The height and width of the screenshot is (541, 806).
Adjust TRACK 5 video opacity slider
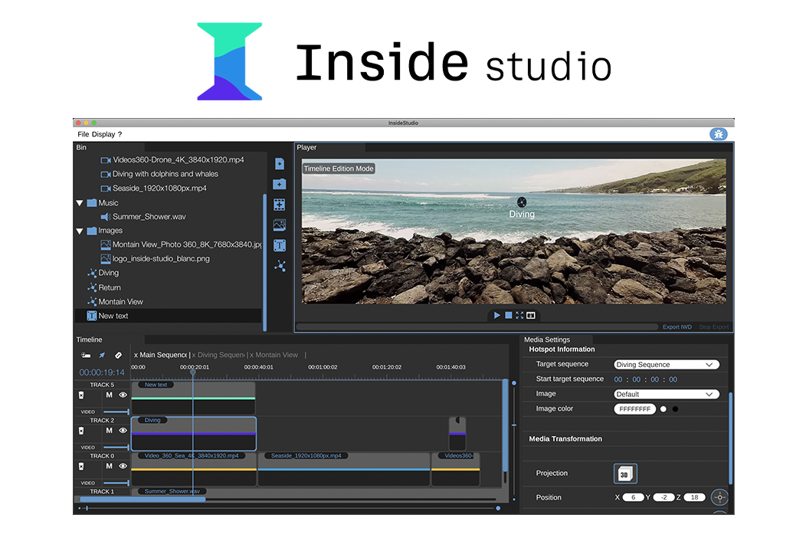coord(116,412)
